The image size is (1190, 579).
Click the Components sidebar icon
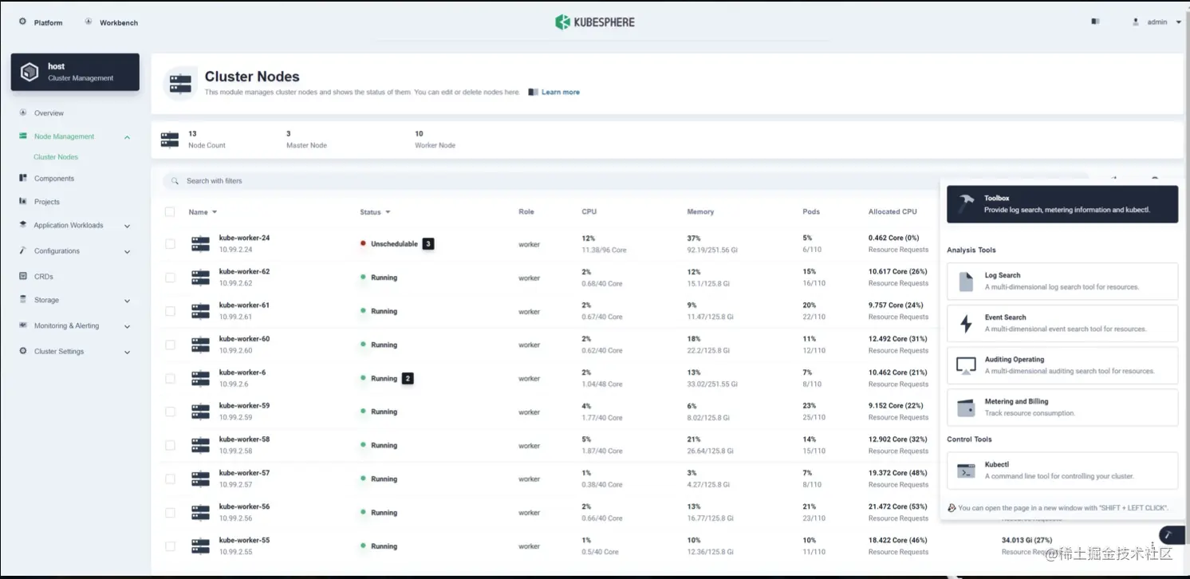point(23,179)
